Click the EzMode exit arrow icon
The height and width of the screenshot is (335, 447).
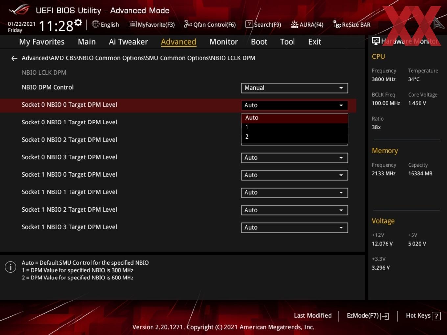pos(385,316)
